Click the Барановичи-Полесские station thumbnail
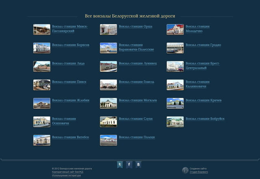 tap(108, 48)
